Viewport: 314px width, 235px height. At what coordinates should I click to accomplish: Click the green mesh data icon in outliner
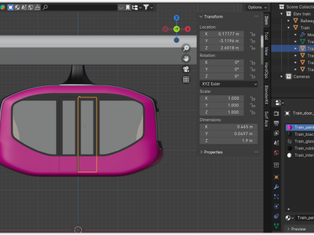pyautogui.click(x=303, y=41)
